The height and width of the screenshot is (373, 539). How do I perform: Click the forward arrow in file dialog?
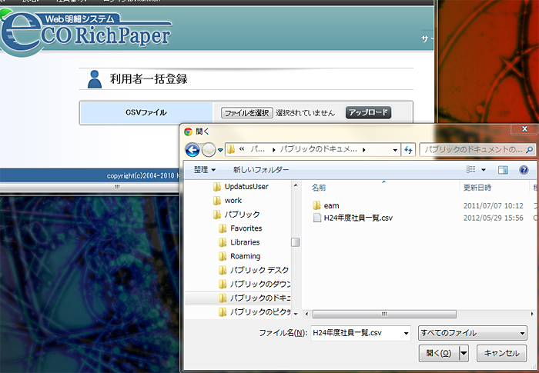click(x=209, y=150)
